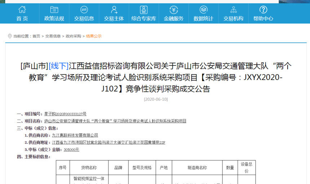Click the 货物名称 table header
The height and width of the screenshot is (184, 310).
89,167
